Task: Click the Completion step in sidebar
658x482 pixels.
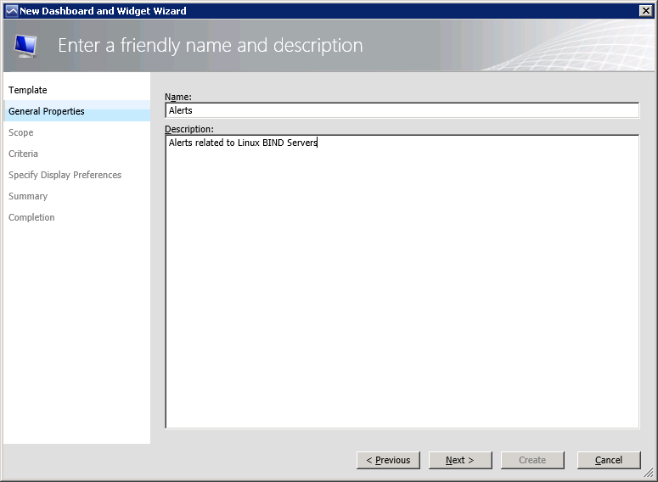Action: click(31, 217)
